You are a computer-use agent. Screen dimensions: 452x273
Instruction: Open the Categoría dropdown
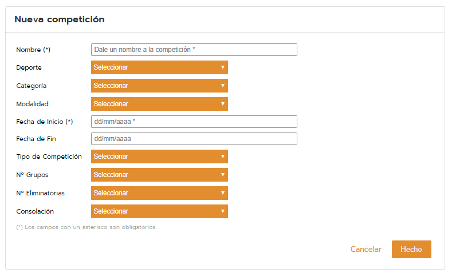tap(159, 86)
